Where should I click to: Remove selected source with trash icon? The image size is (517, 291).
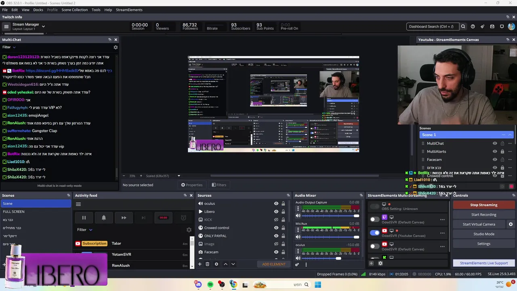(207, 264)
